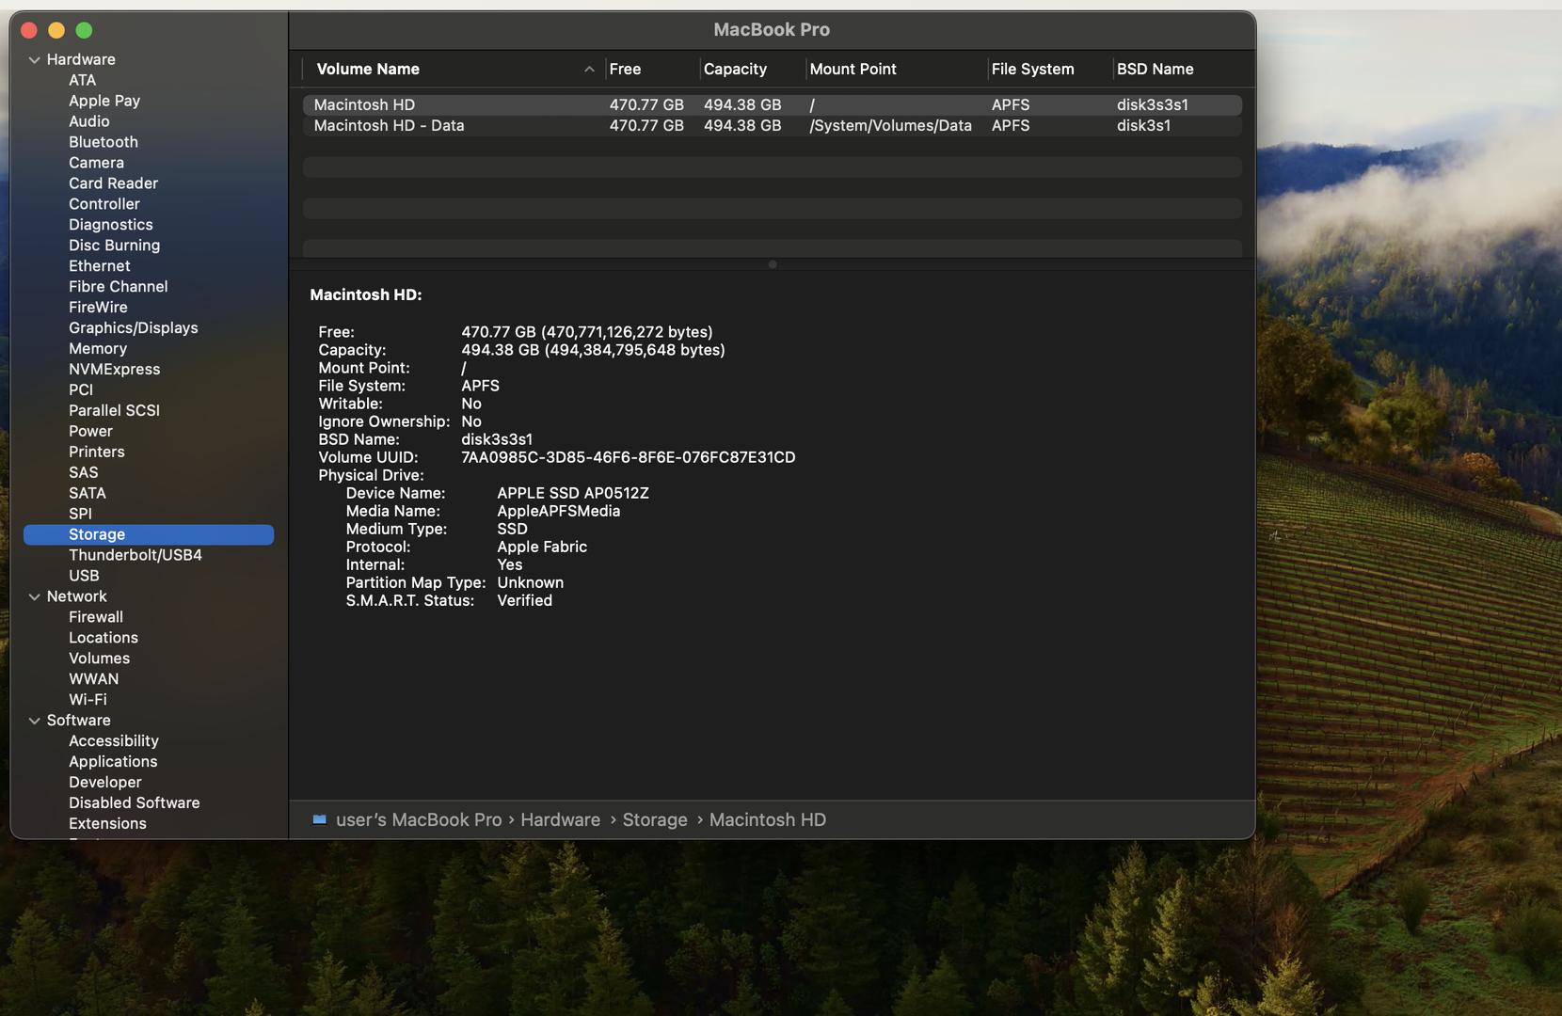Open Thunderbolt/USB4 section
This screenshot has width=1562, height=1016.
point(135,556)
